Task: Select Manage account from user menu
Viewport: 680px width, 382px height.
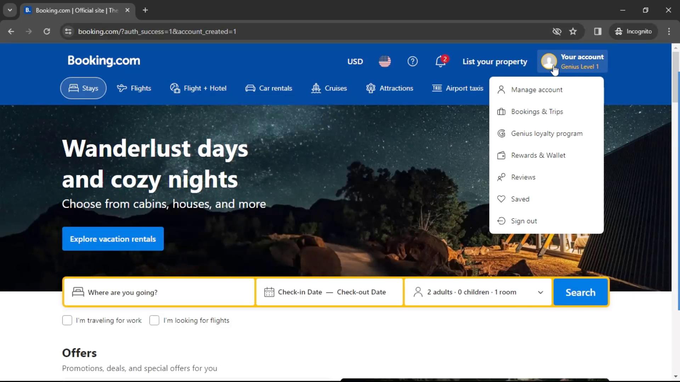Action: pos(537,89)
